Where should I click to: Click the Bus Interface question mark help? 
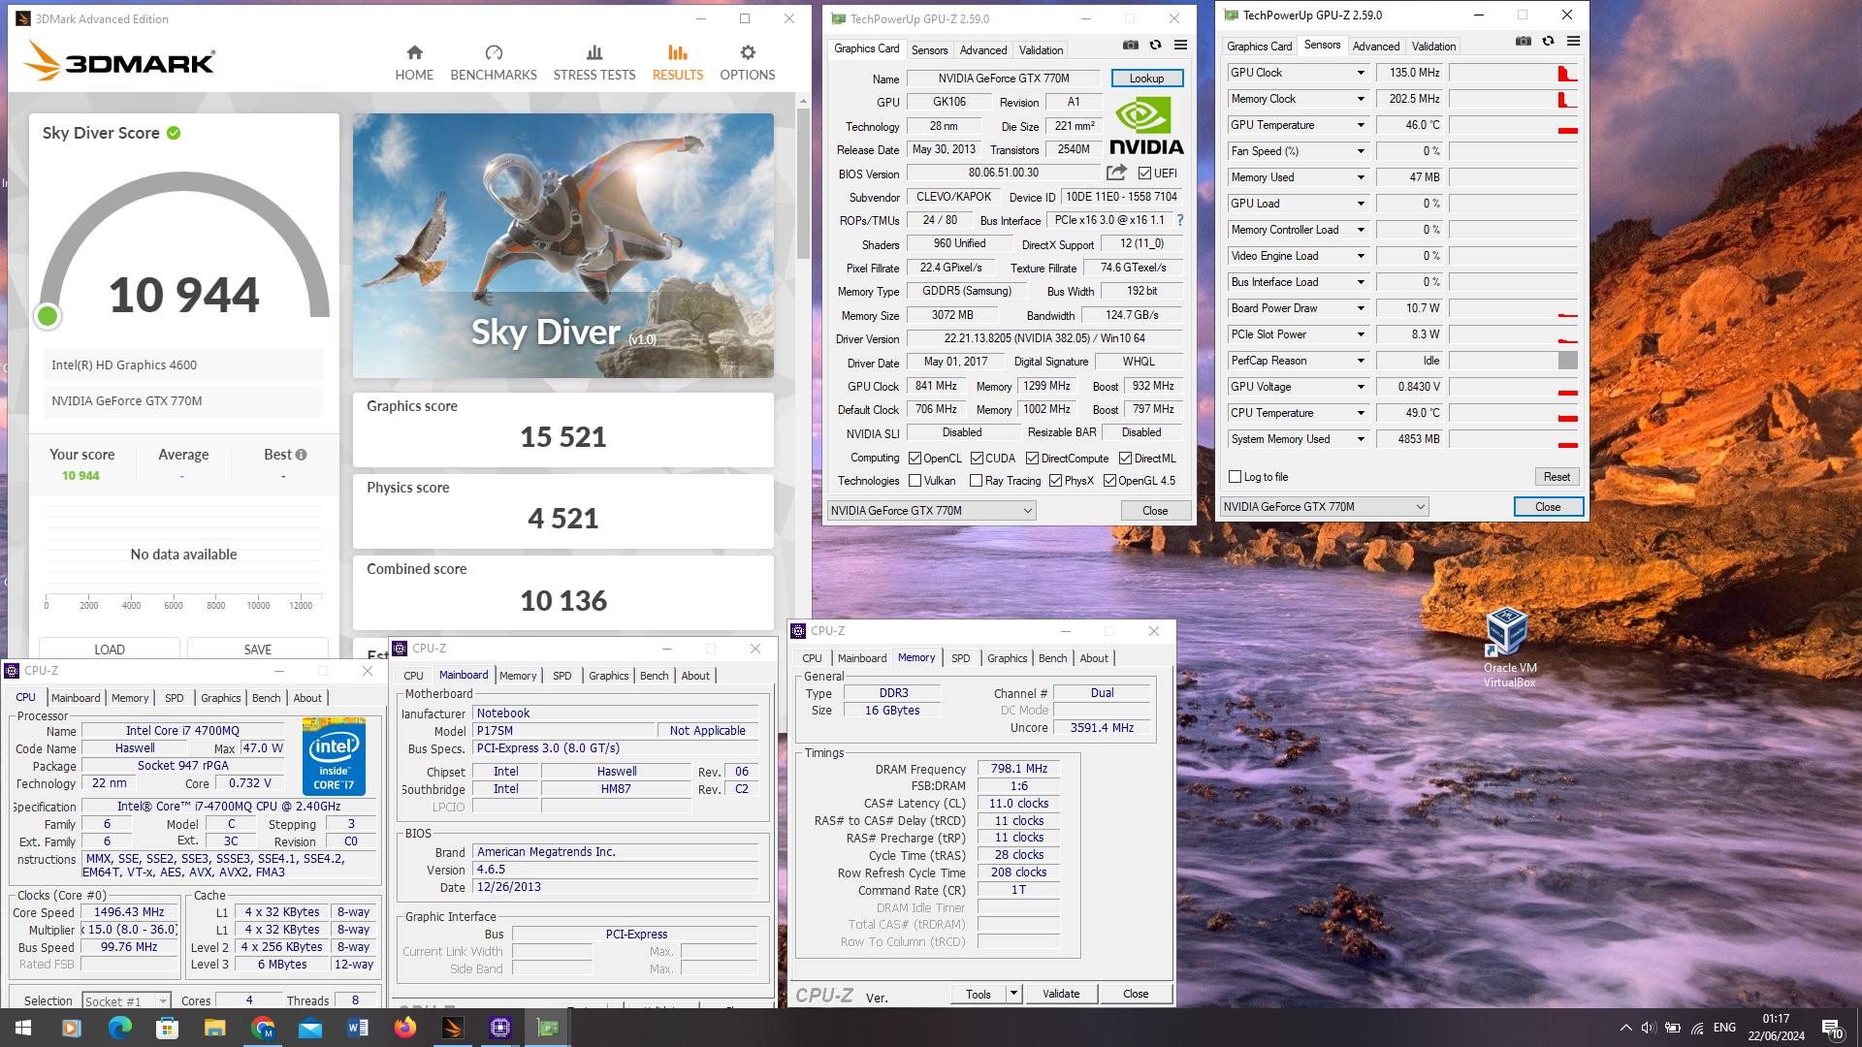tap(1180, 220)
